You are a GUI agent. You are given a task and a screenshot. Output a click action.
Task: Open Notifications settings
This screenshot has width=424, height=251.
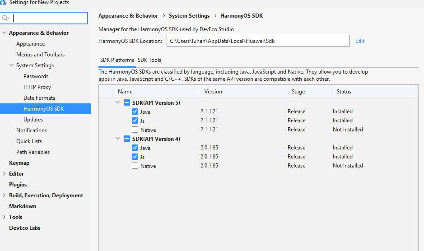click(x=31, y=130)
